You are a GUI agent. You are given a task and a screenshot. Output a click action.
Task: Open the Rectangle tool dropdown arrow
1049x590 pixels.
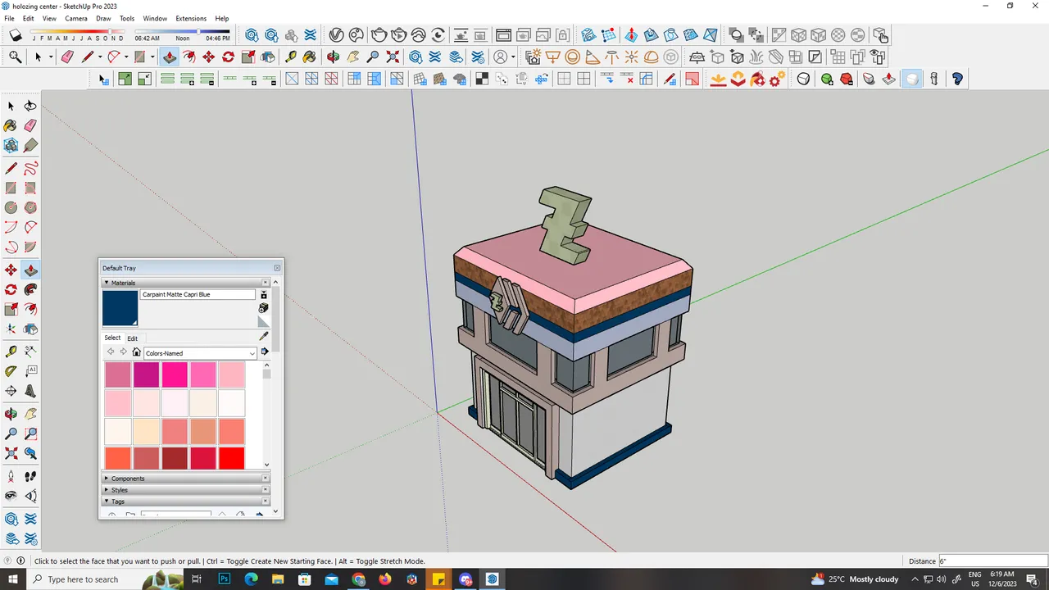point(152,57)
